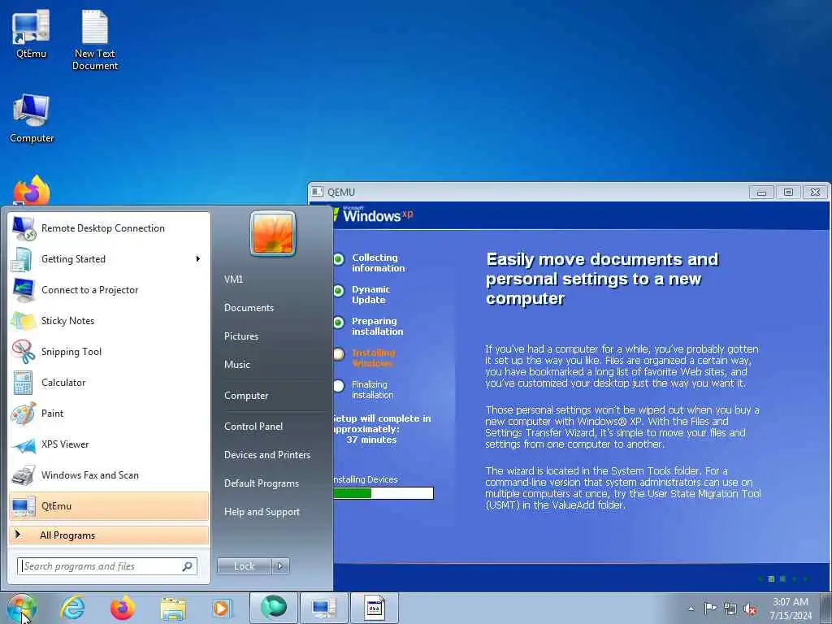Open Windows Media Player on taskbar

click(x=221, y=608)
